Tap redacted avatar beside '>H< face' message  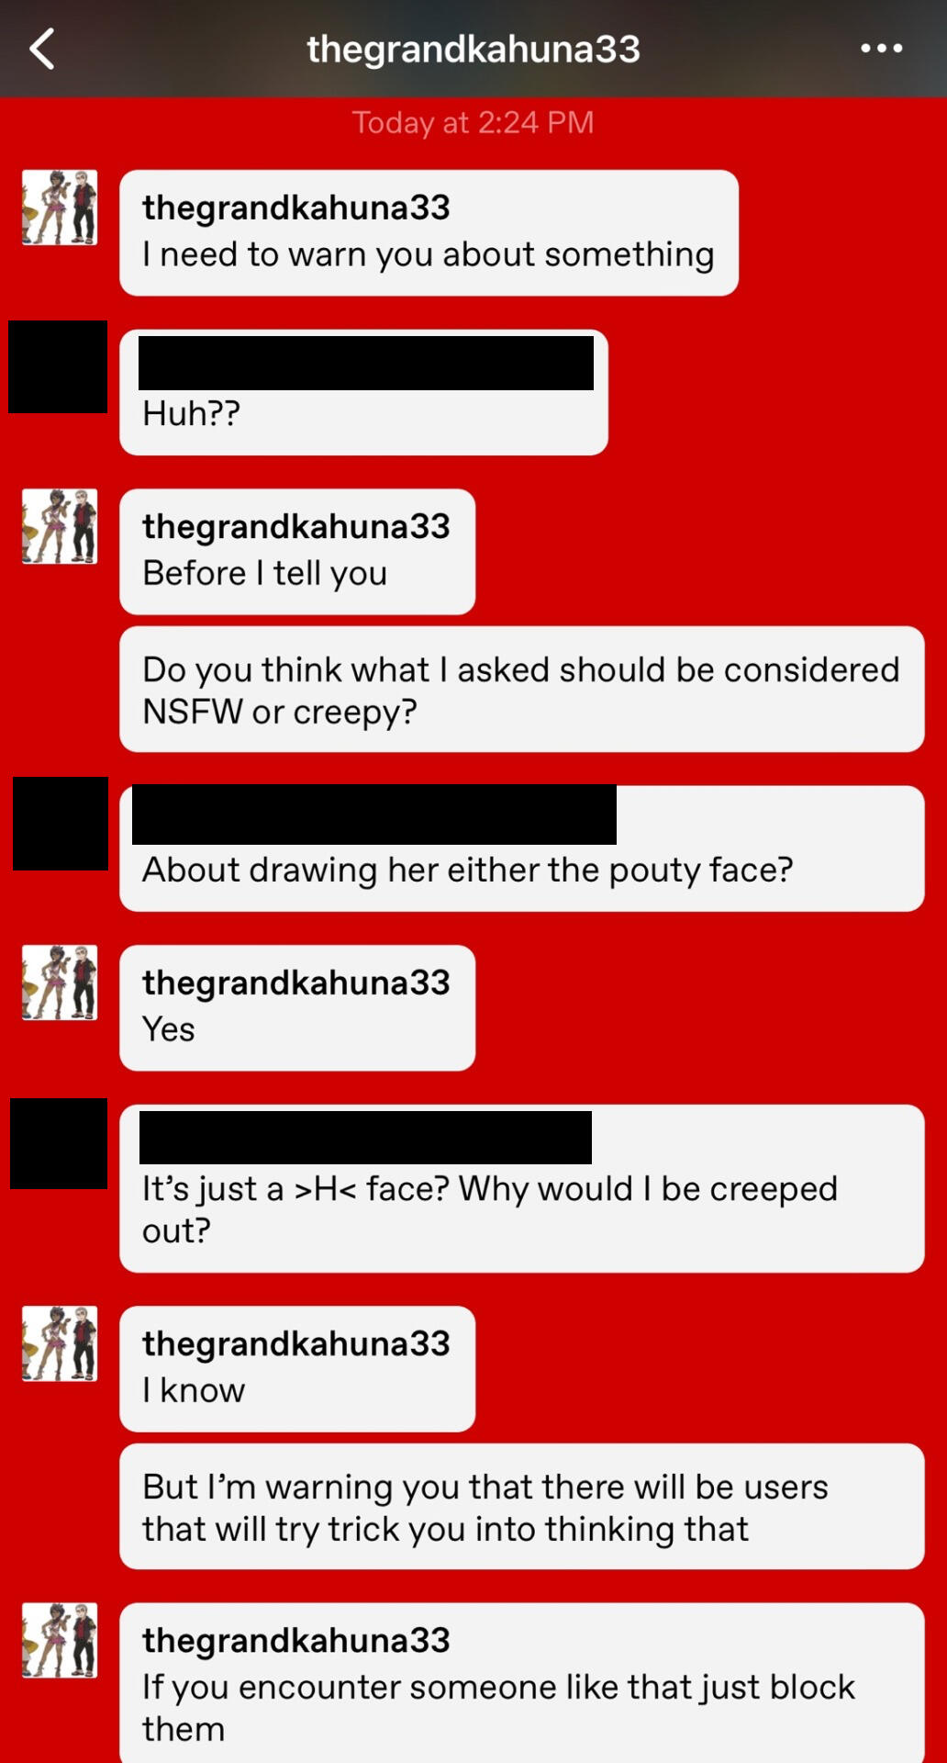point(59,1143)
